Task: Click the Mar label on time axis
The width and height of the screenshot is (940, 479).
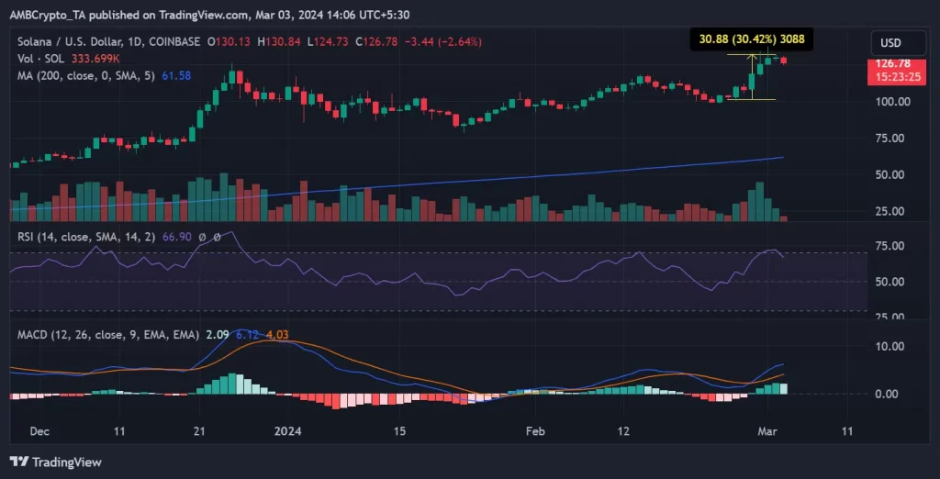Action: tap(770, 430)
